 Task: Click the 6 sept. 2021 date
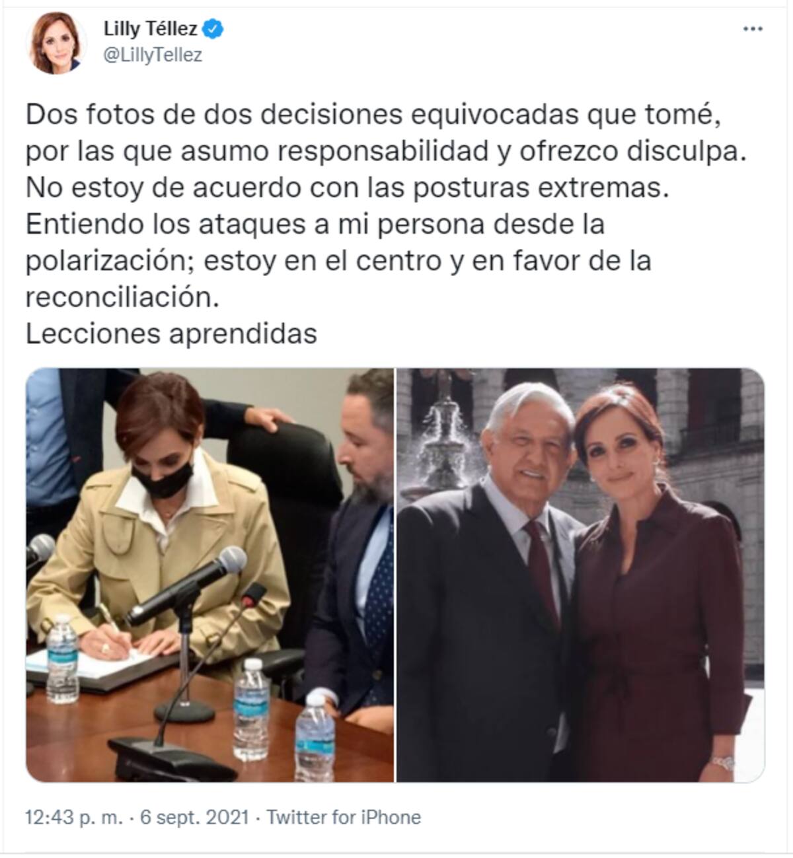194,818
